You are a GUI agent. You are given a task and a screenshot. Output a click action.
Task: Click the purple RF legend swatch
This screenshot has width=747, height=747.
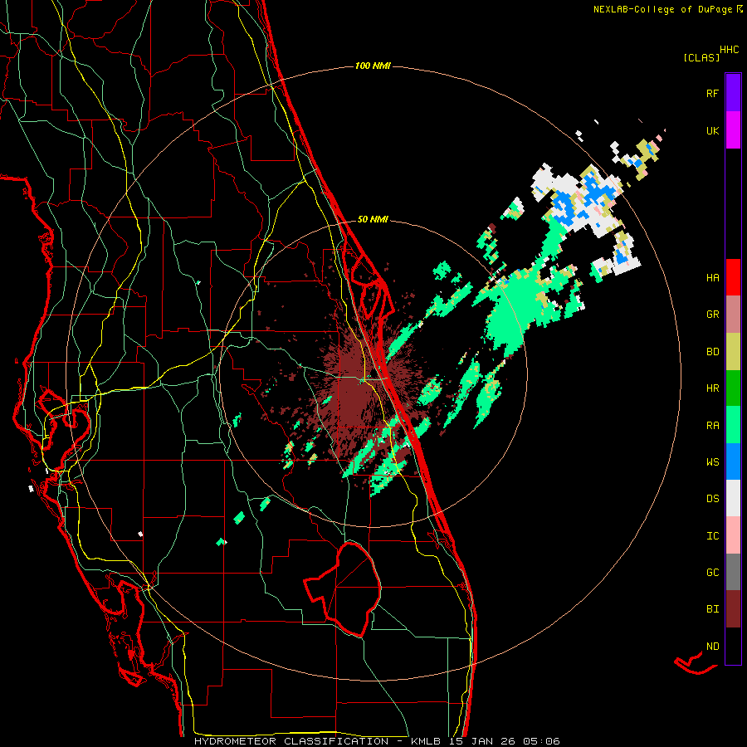coord(733,93)
